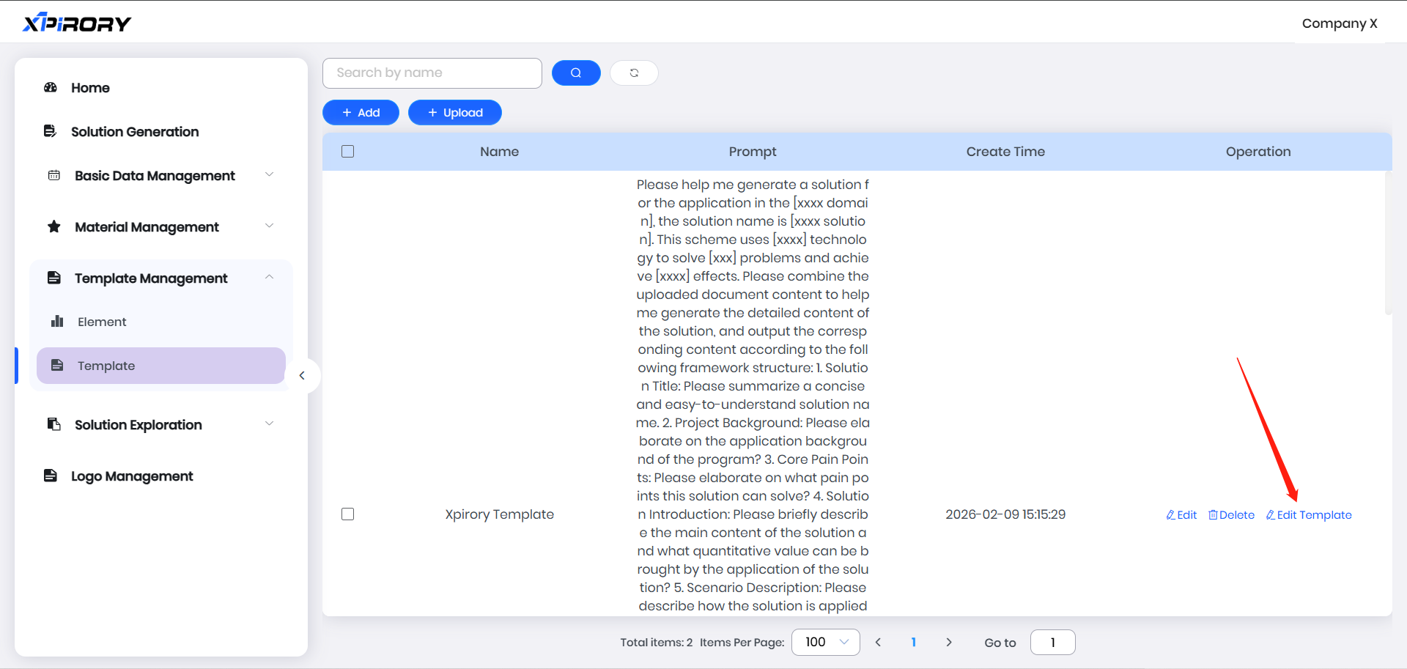
Task: Go to the previous page arrow
Action: click(x=878, y=642)
